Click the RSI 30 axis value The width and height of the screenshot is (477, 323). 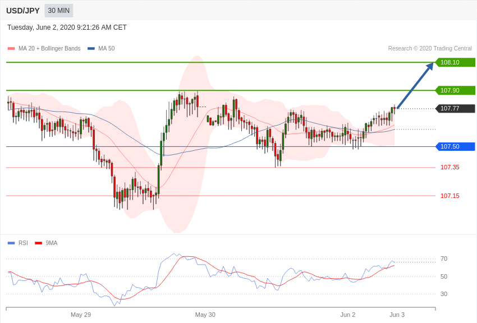pyautogui.click(x=444, y=294)
